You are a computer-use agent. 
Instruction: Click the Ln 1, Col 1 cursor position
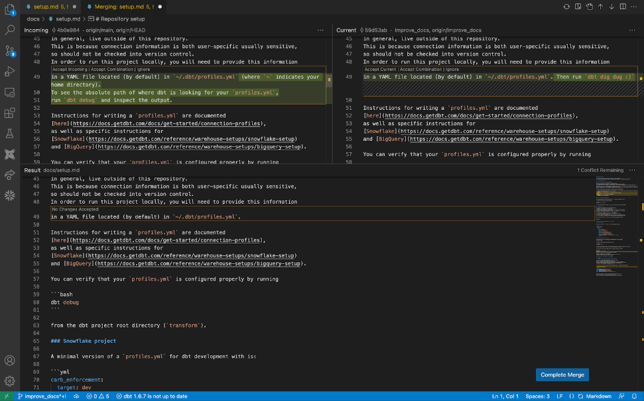click(x=505, y=396)
